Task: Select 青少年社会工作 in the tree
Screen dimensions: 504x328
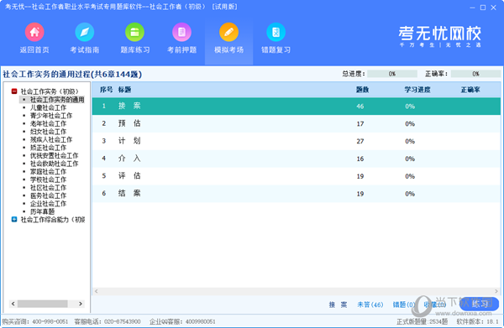Action: [51, 116]
